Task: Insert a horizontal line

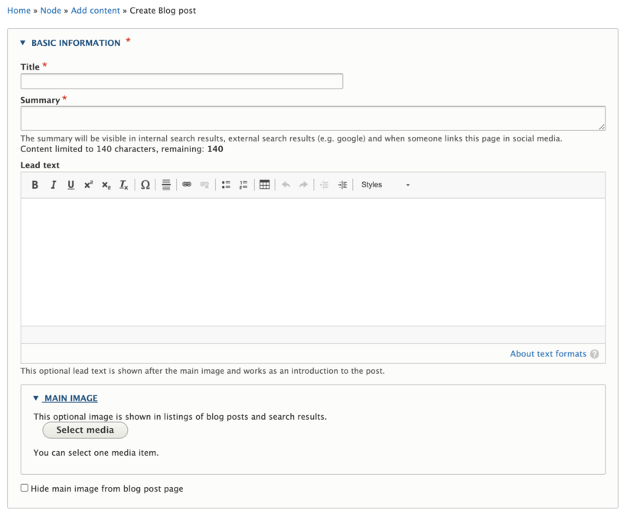Action: [x=166, y=185]
